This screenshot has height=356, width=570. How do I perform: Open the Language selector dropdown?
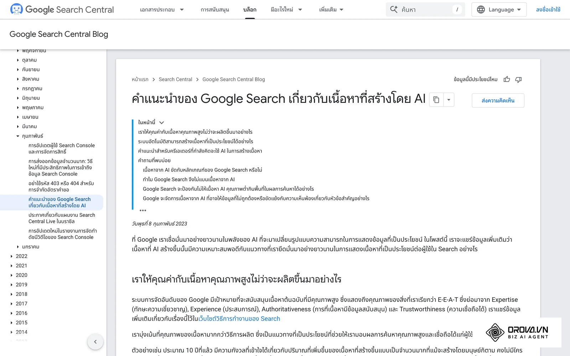coord(499,10)
